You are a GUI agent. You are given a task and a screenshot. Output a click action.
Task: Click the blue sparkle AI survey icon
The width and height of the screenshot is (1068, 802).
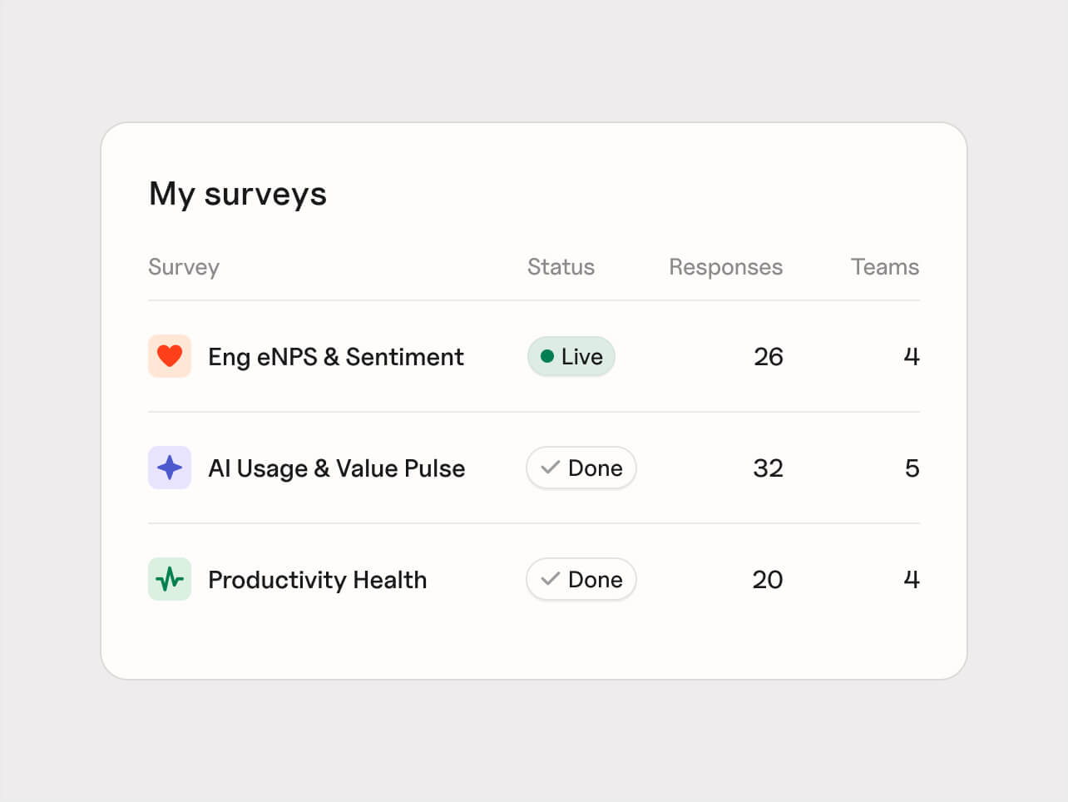pos(170,468)
